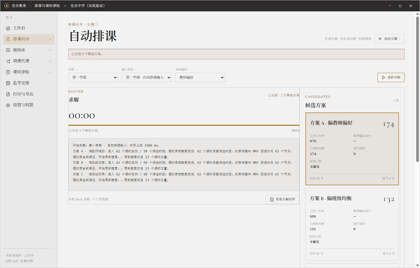Open the 学期 dropdown showing 第一学期
The height and width of the screenshot is (268, 420).
pyautogui.click(x=93, y=77)
